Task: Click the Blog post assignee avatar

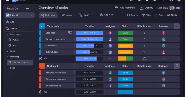Action: pos(110,33)
